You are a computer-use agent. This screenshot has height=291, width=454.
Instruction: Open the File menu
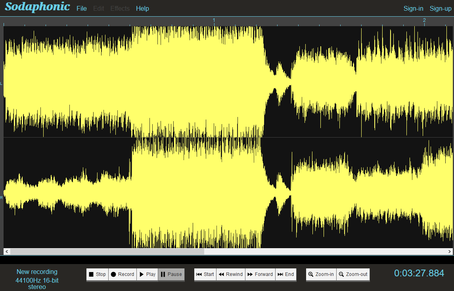coord(82,9)
